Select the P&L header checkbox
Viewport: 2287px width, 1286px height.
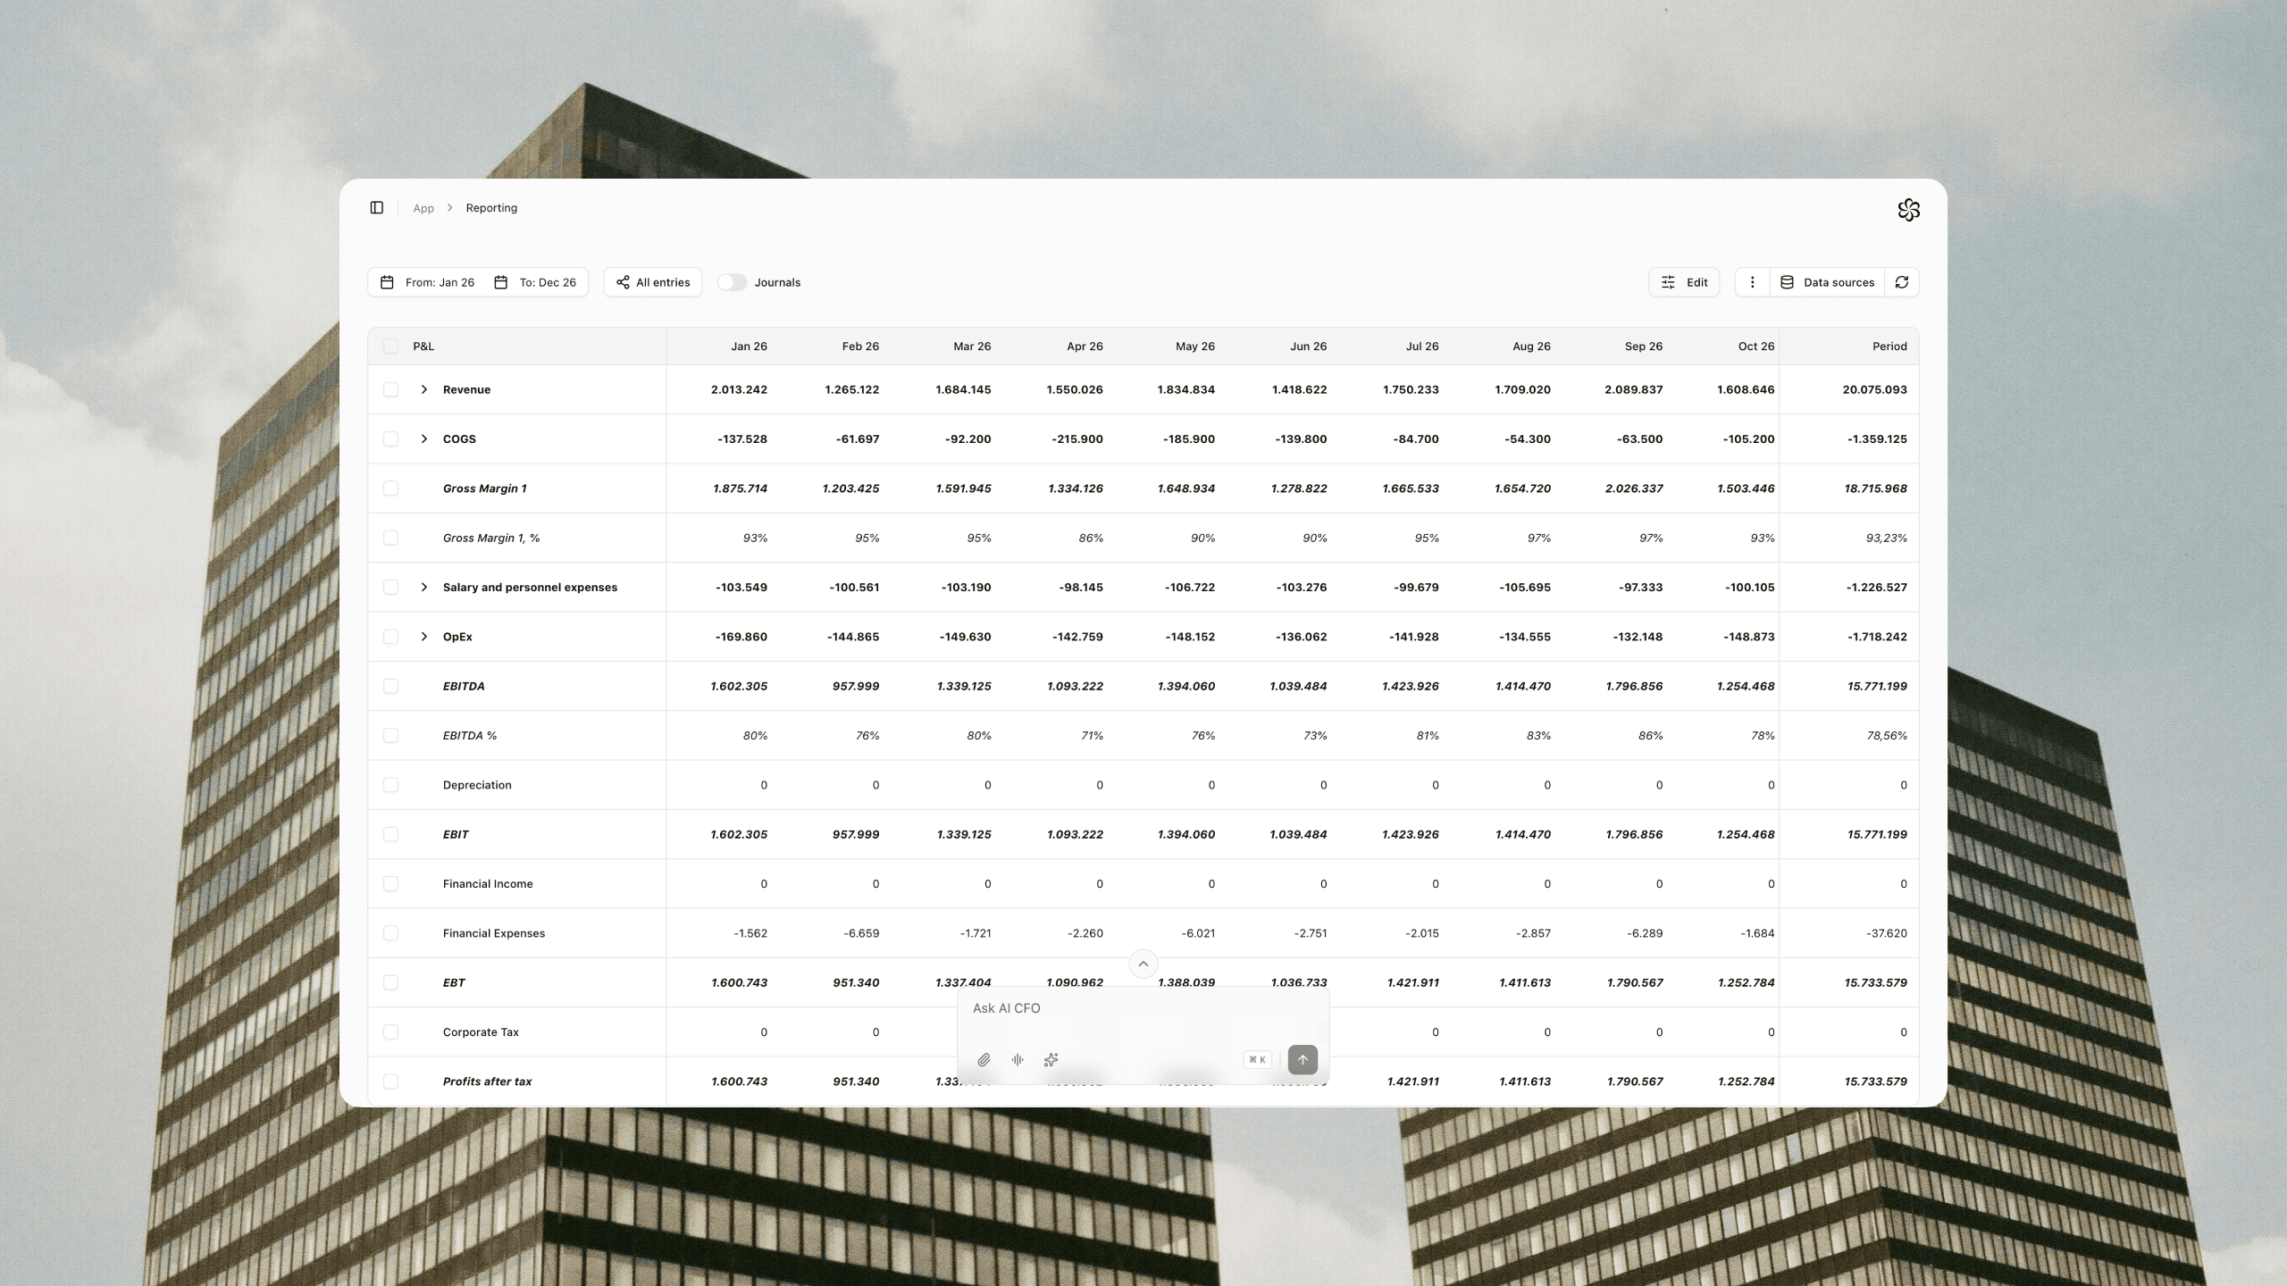391,346
